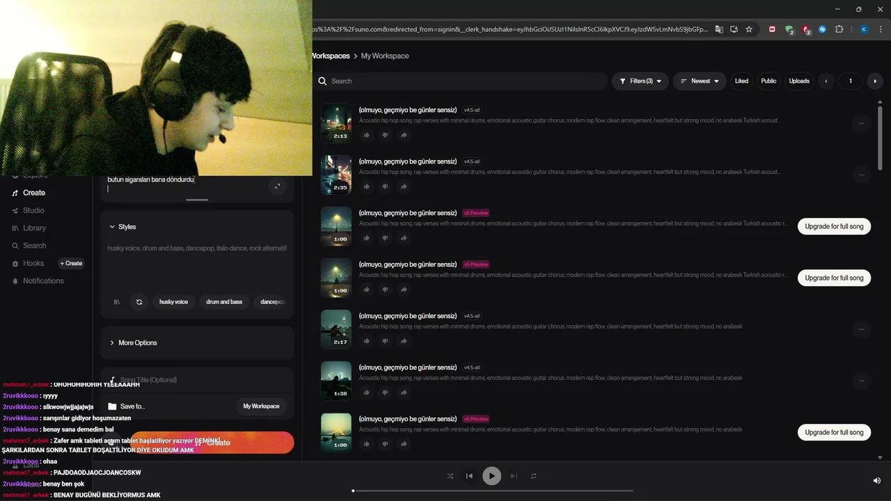
Task: Like the 2:13 song
Action: [x=367, y=135]
